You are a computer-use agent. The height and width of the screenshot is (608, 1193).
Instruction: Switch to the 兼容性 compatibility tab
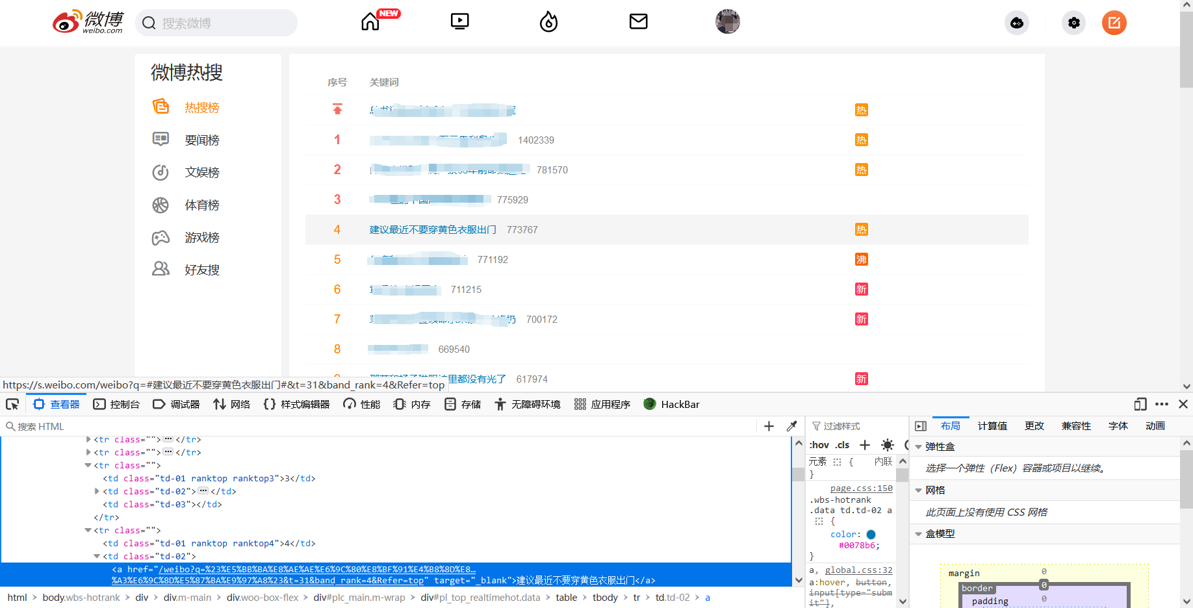tap(1076, 426)
